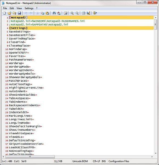
Task: Click the 'LoadASCIIasUTF8=' line
Action: (x=22, y=147)
